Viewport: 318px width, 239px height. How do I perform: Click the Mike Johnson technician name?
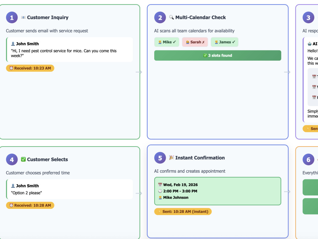[x=176, y=198]
